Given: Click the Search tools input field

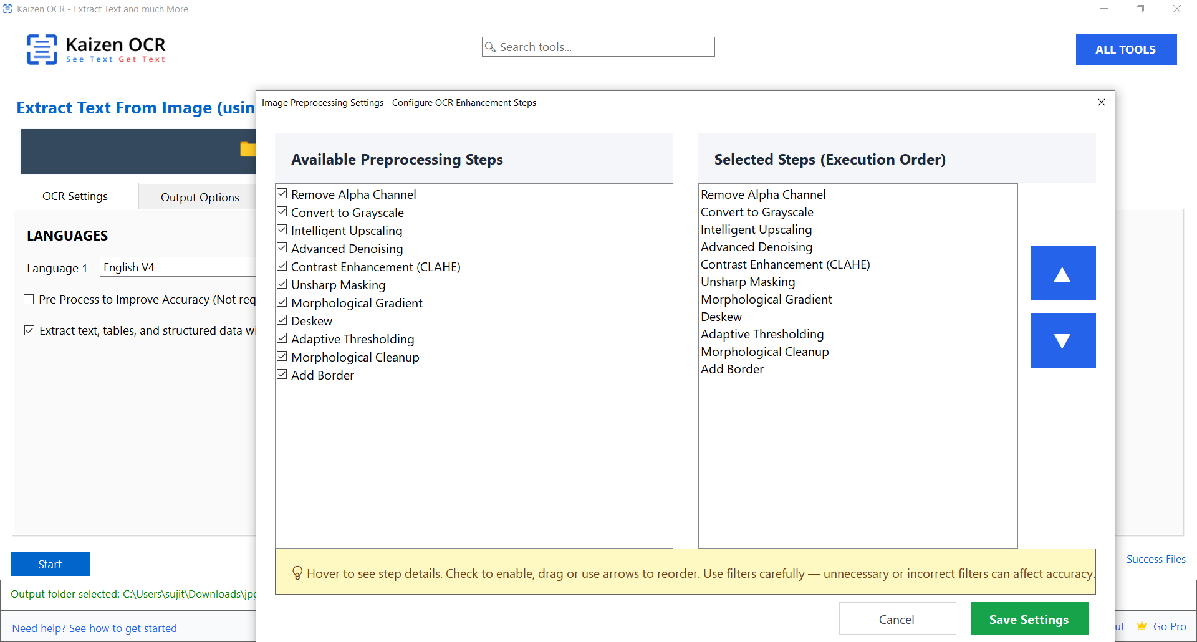Looking at the screenshot, I should click(603, 47).
